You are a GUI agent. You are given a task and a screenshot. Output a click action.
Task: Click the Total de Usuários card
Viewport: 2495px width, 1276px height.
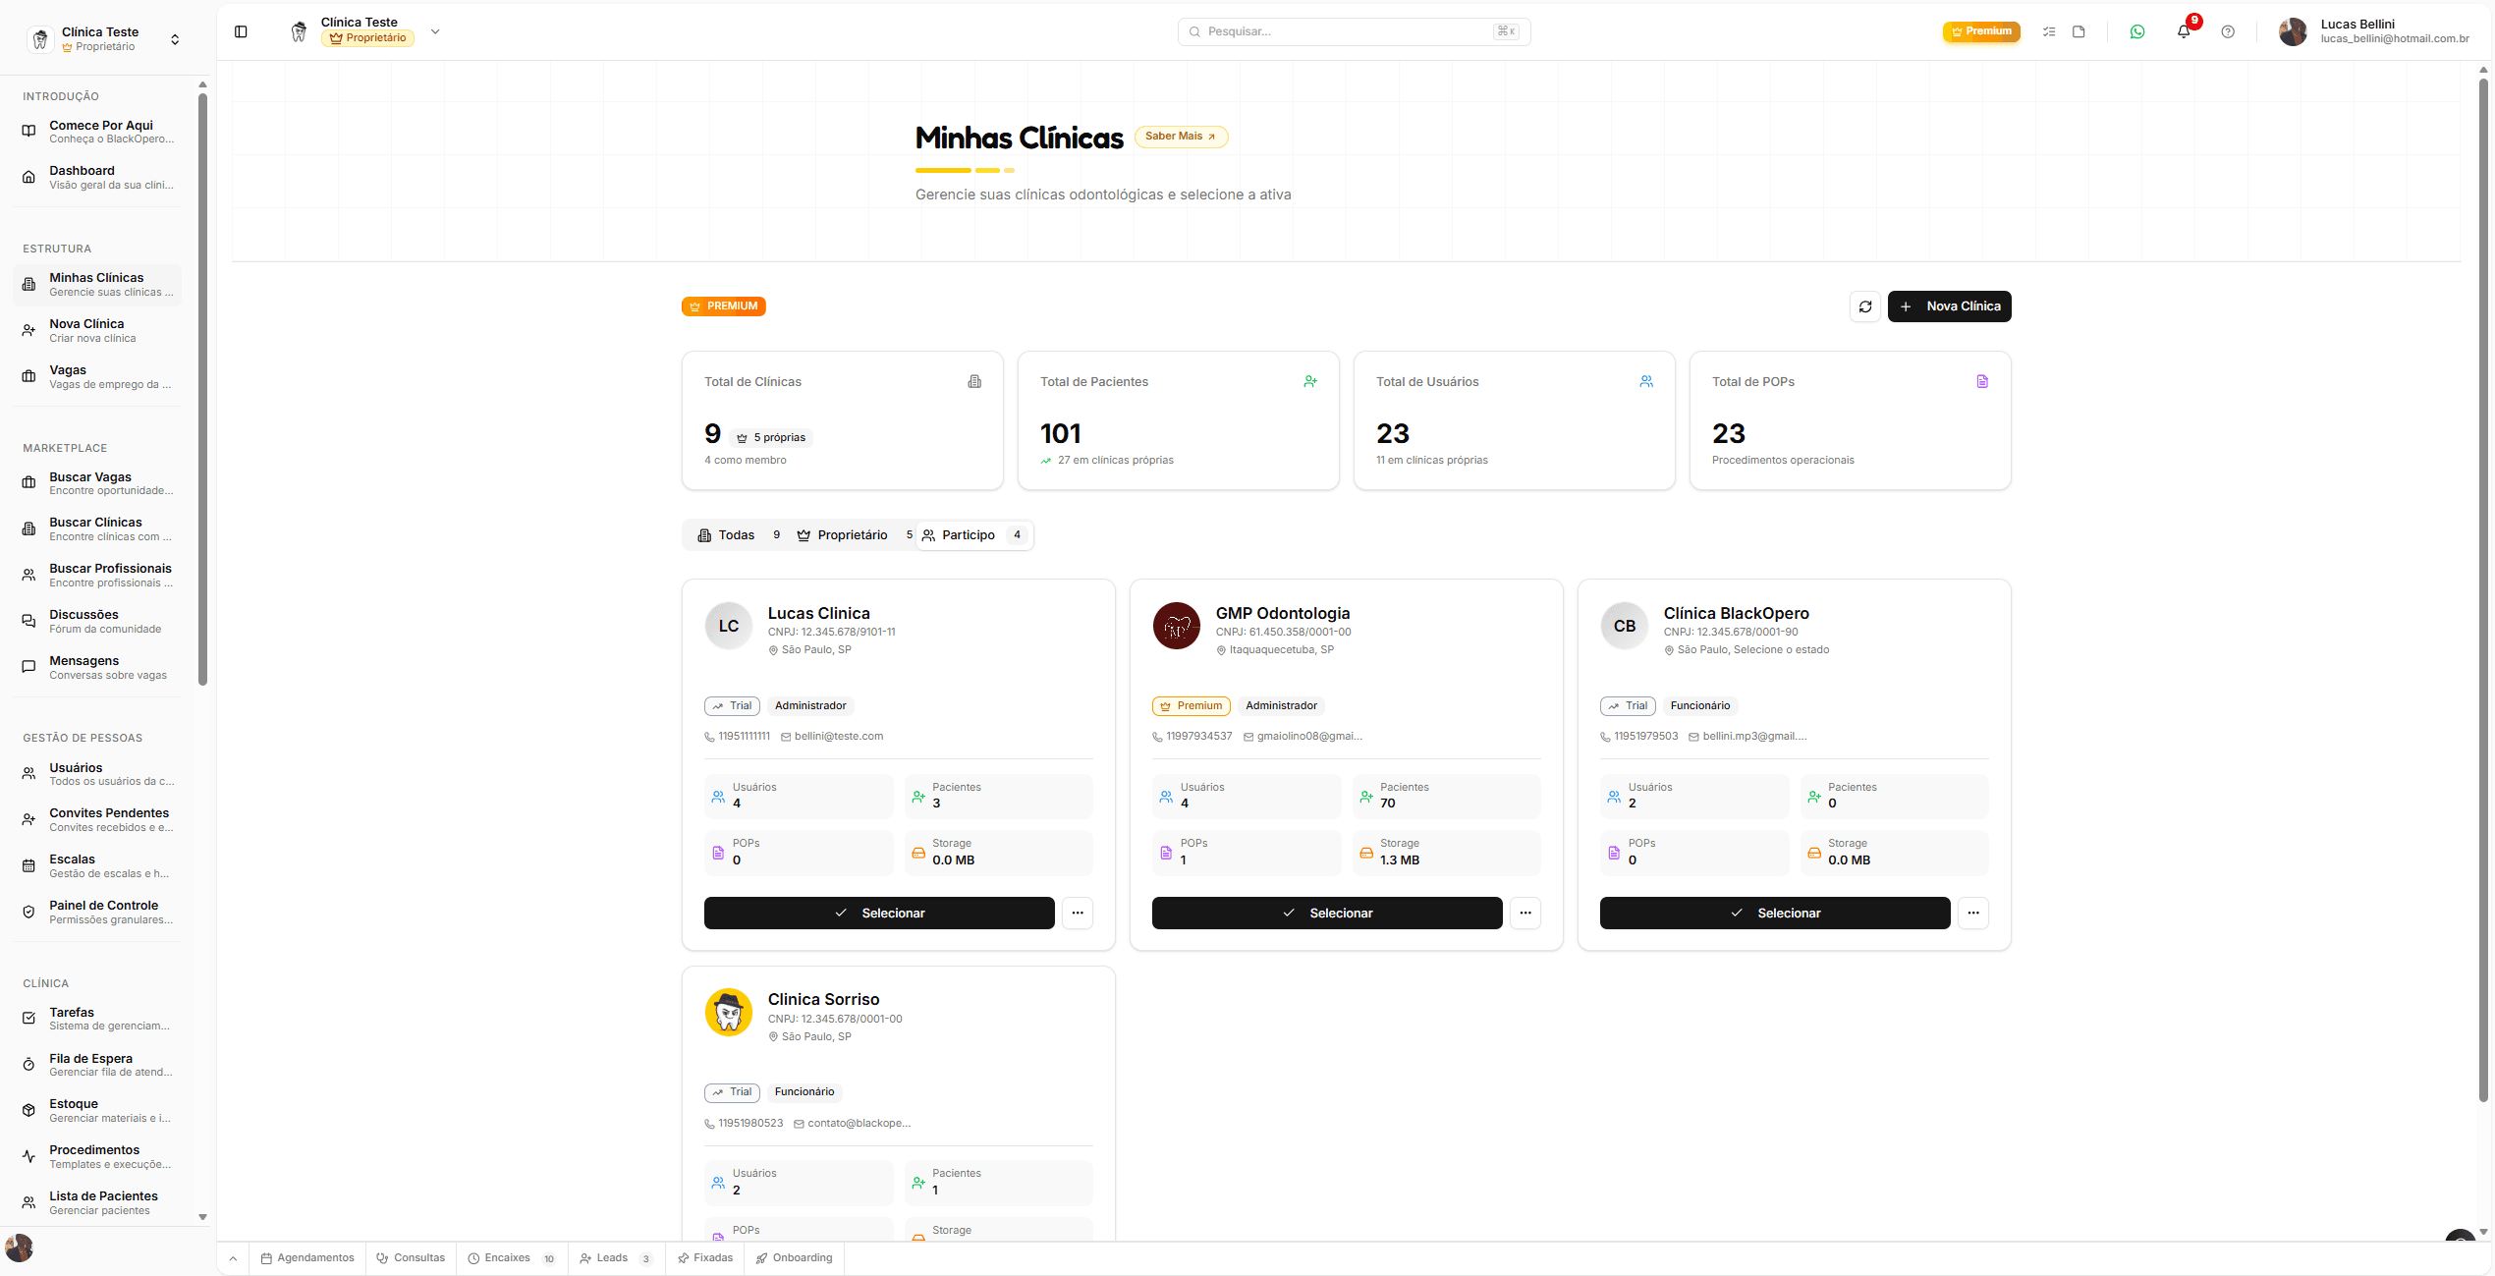pos(1515,420)
